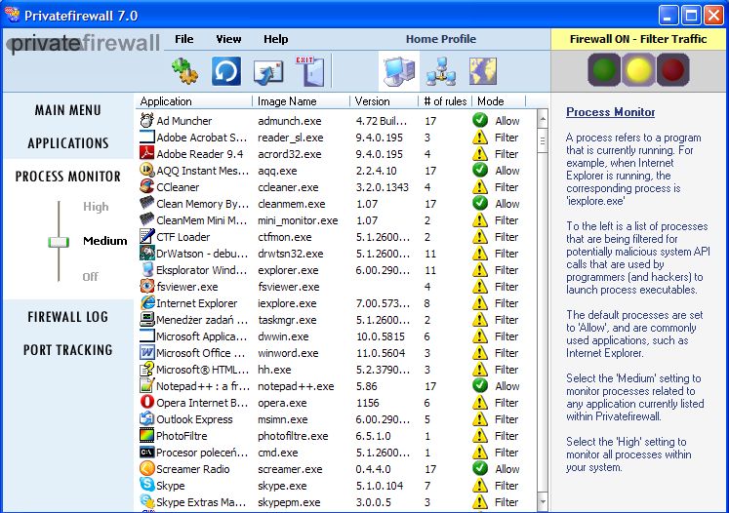Click the Screamer Radio icon
729x513 pixels.
click(x=147, y=468)
